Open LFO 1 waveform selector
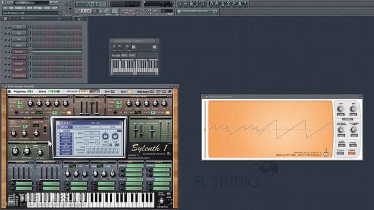Viewport: 374px width, 210px height. 72,166
